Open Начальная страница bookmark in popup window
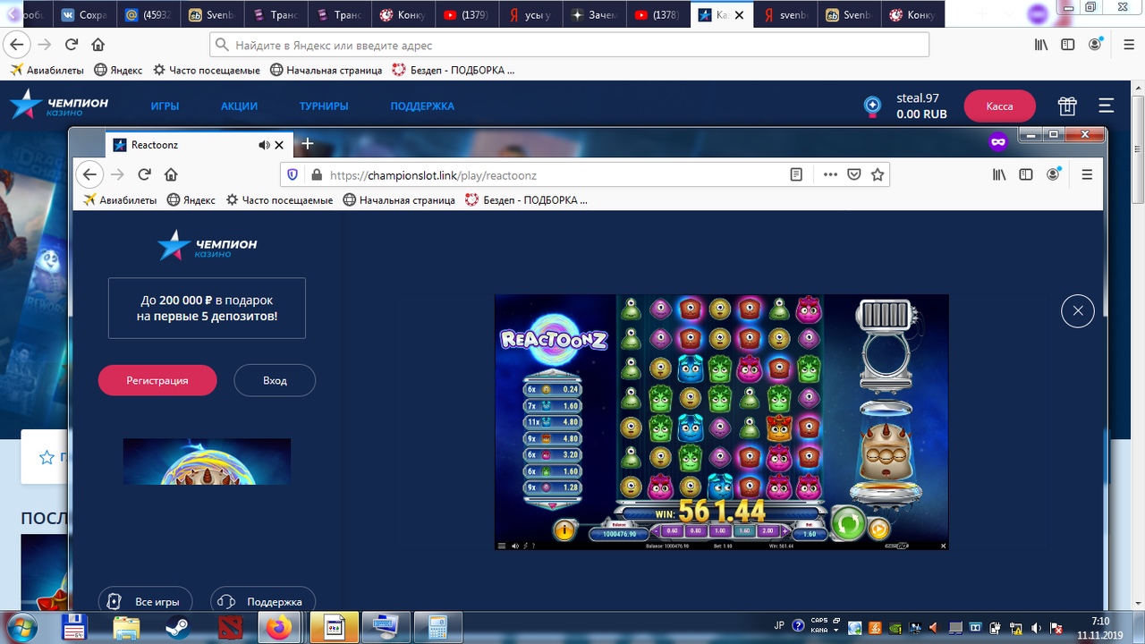This screenshot has width=1145, height=644. click(399, 200)
